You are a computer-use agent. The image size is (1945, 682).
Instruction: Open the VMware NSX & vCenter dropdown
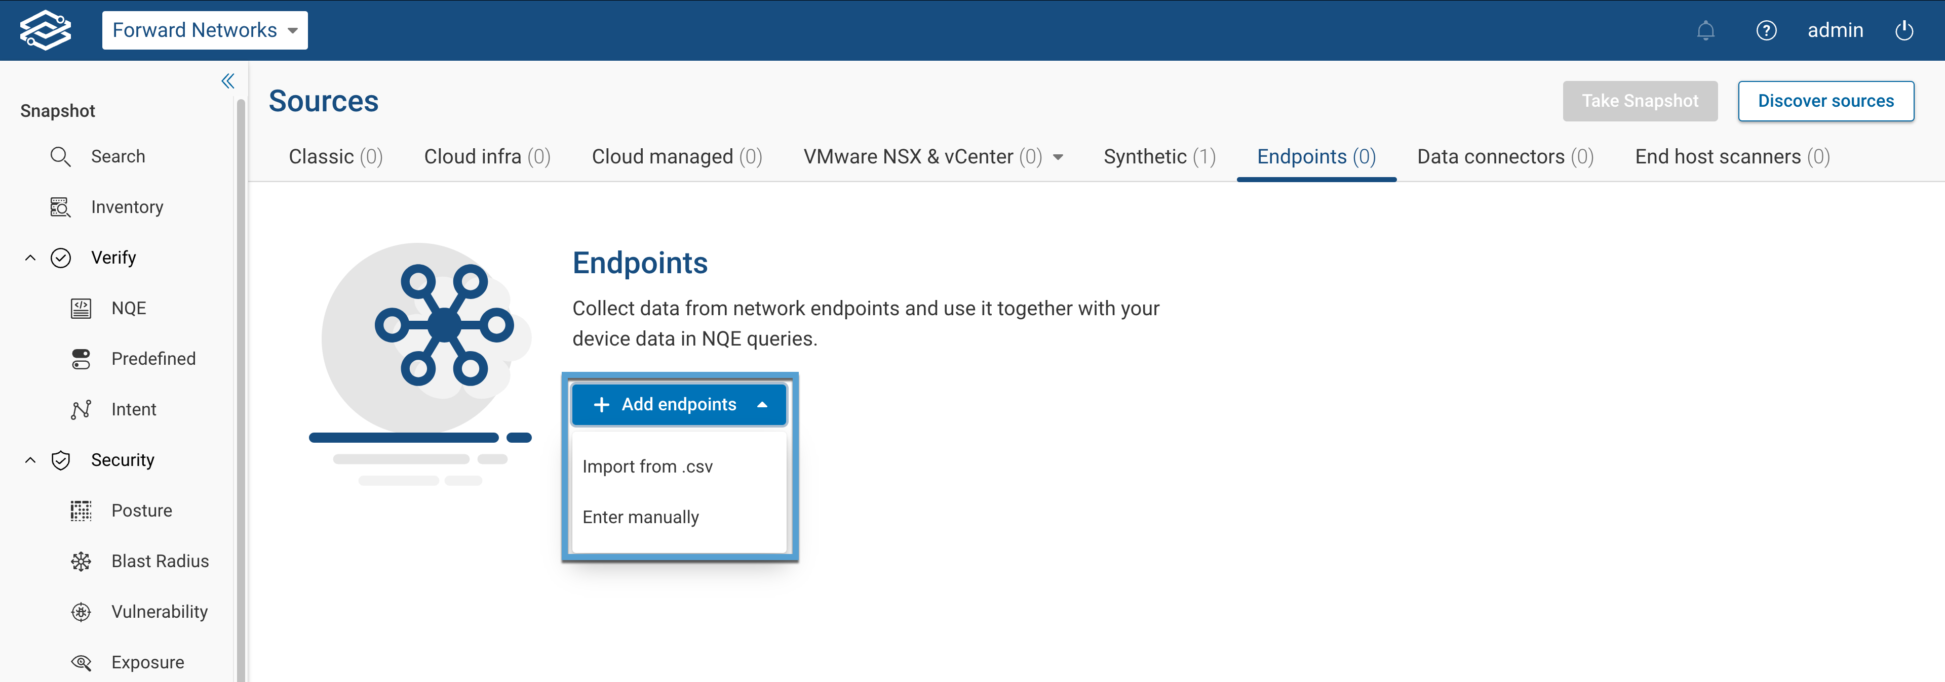tap(1059, 156)
